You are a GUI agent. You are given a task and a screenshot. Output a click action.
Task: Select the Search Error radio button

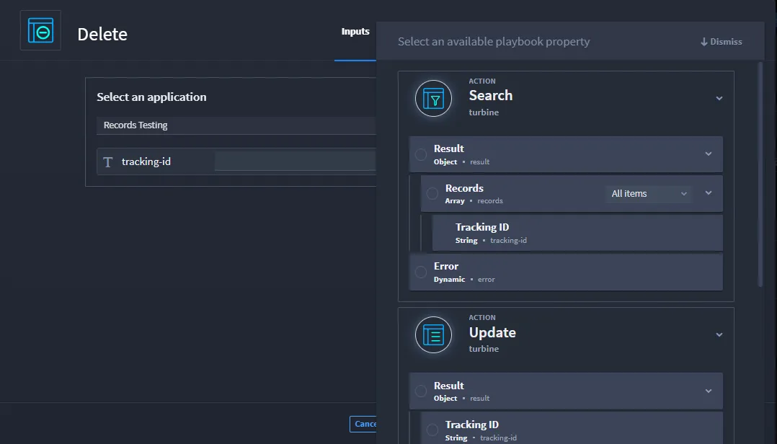(x=421, y=272)
